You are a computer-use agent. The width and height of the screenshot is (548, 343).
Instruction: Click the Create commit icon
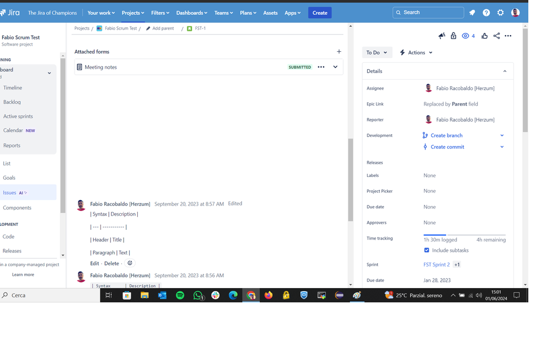[x=425, y=147]
